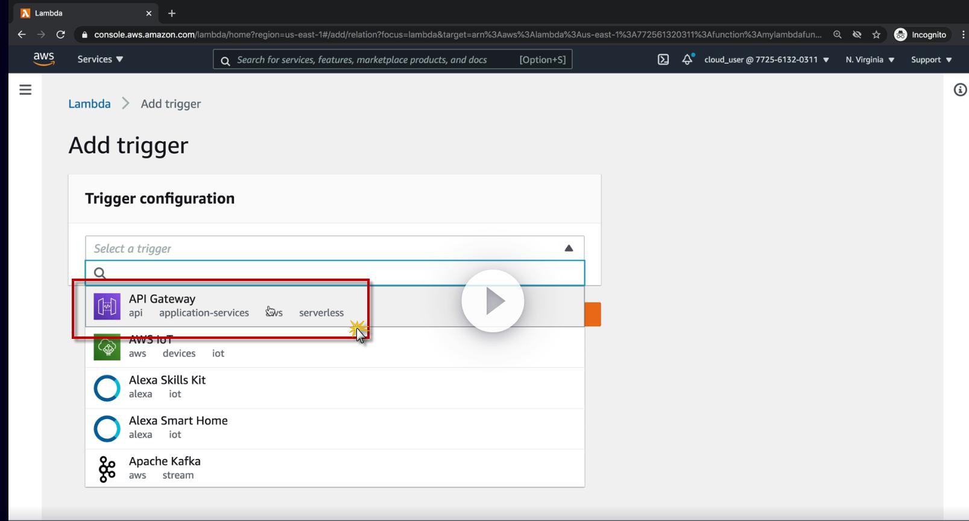This screenshot has height=521, width=969.
Task: Reload the page with the refresh icon
Action: click(60, 34)
